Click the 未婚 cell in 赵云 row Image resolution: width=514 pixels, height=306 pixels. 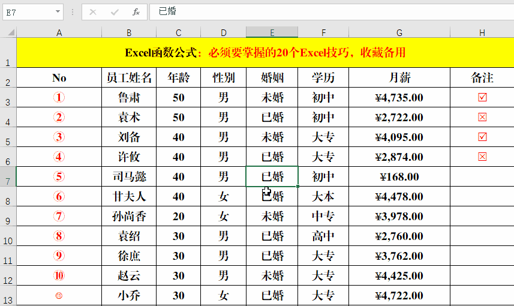coord(272,275)
